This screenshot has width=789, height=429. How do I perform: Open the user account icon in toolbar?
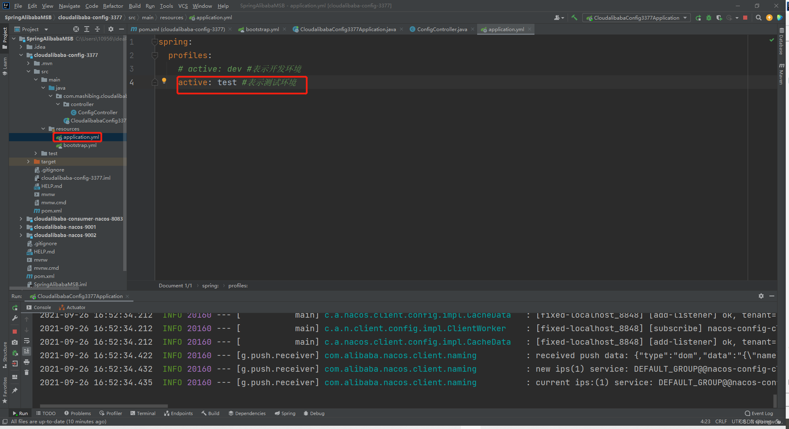(x=559, y=18)
